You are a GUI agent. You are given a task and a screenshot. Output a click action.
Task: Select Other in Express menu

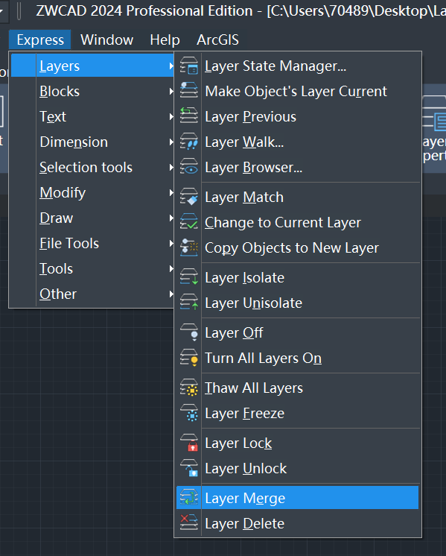click(x=93, y=294)
